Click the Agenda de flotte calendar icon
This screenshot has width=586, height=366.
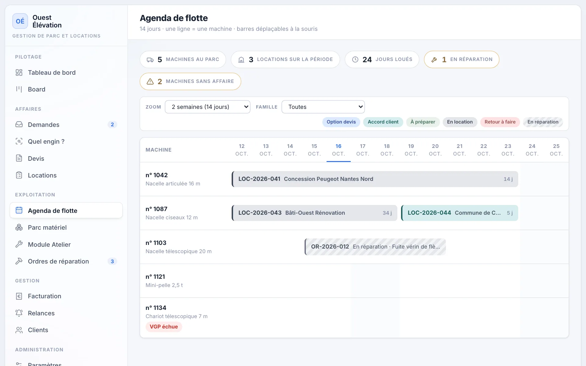click(x=19, y=210)
